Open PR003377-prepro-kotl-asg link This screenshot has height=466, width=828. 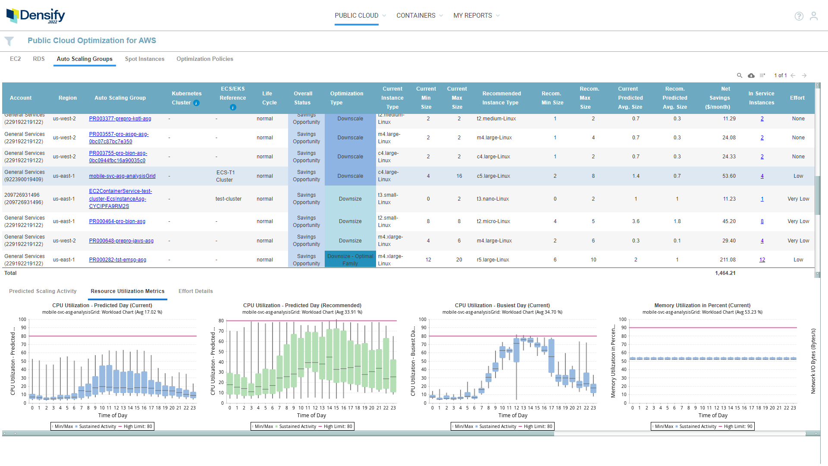120,119
